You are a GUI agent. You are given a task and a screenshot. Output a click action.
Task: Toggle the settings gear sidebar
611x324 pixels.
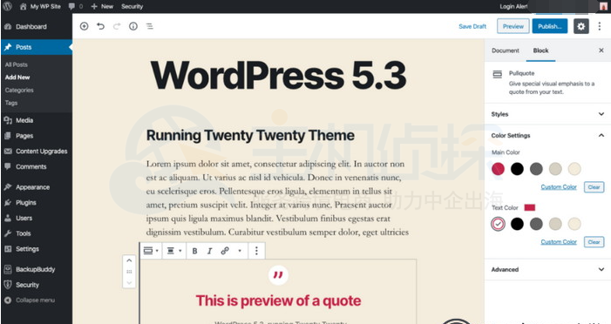coord(581,26)
